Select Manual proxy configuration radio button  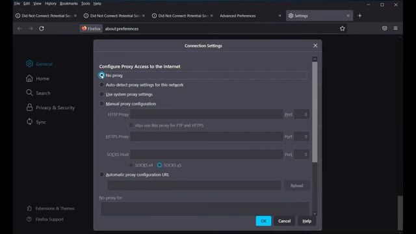[x=101, y=104]
